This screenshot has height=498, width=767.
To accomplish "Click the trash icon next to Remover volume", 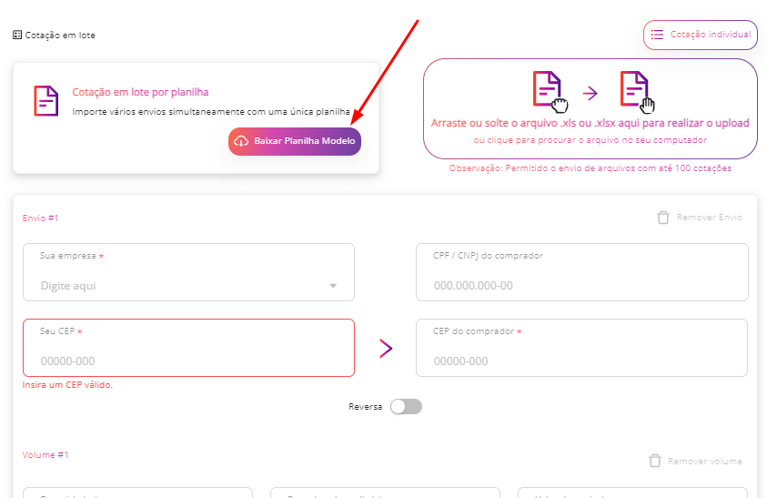I will (655, 461).
